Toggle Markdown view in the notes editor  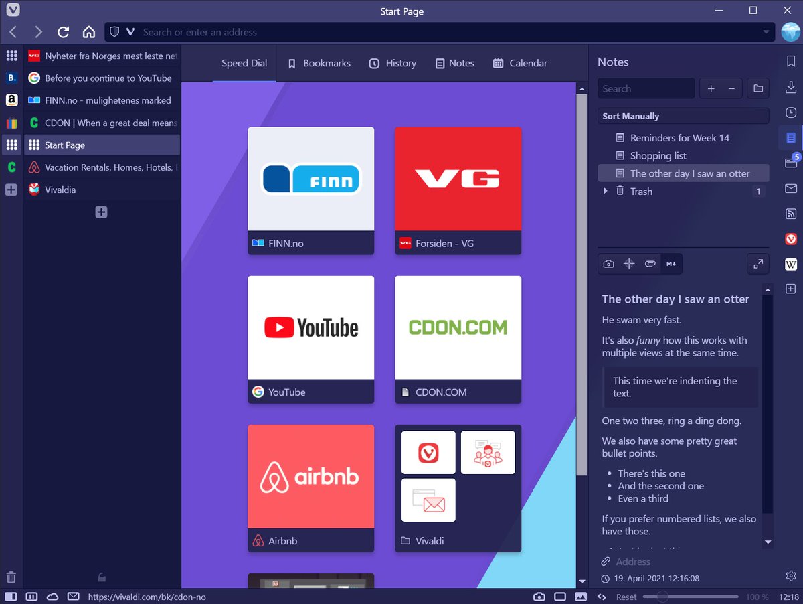(x=671, y=263)
